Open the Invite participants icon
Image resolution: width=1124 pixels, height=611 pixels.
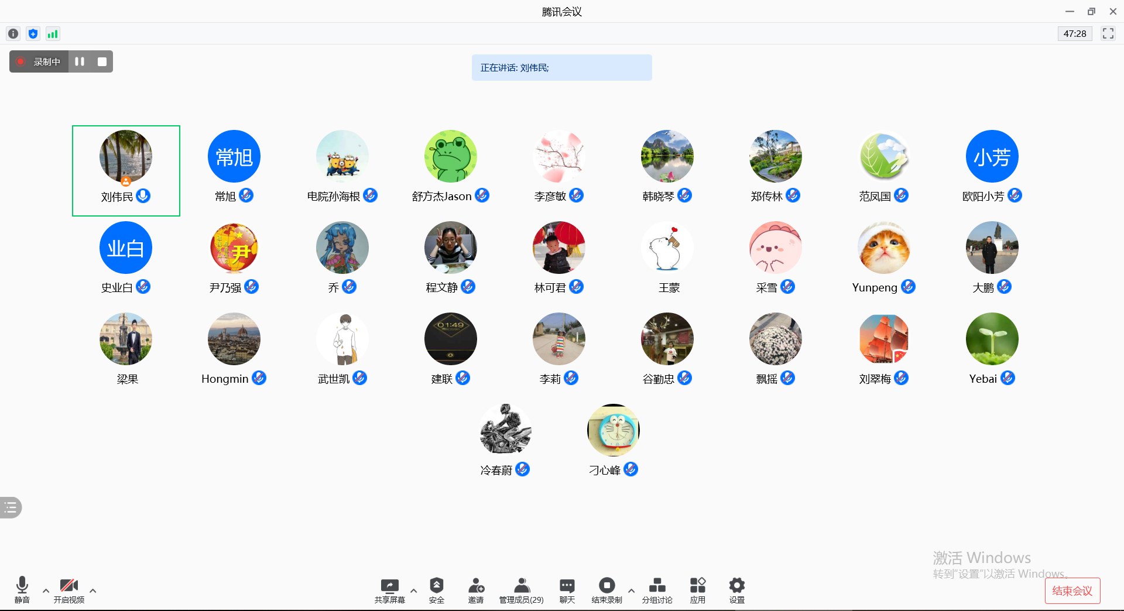point(476,590)
